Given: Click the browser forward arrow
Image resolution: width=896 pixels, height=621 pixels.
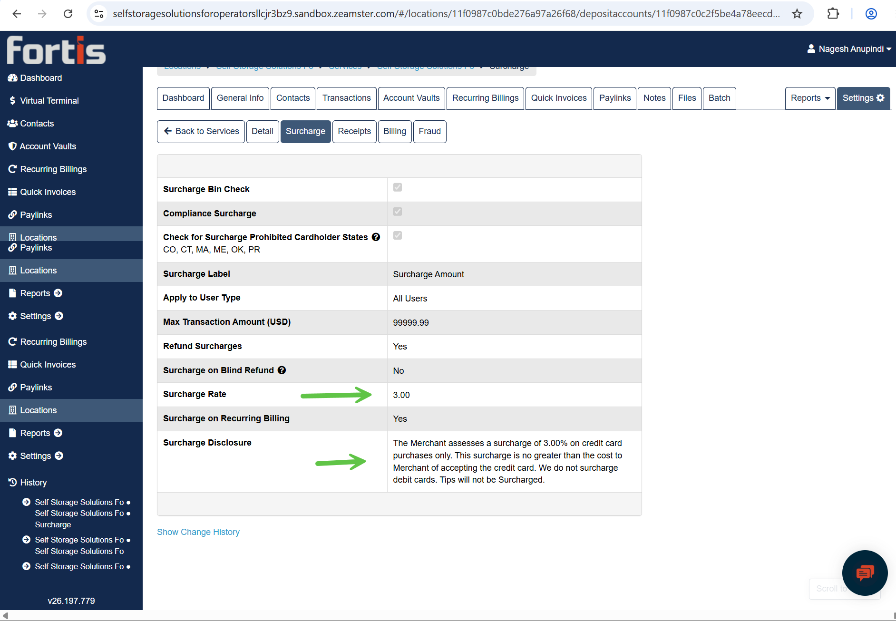Looking at the screenshot, I should click(x=42, y=14).
